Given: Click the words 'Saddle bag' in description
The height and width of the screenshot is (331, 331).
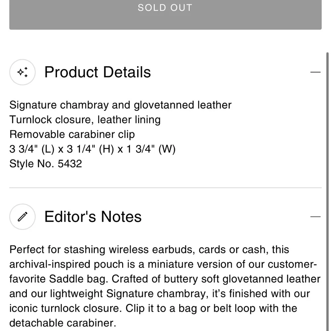Looking at the screenshot, I should tap(77, 279).
